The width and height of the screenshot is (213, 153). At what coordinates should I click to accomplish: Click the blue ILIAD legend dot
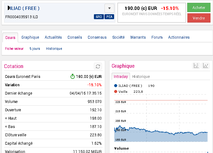click(x=116, y=86)
